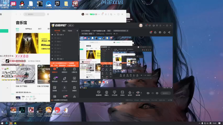223x125 pixels.
Task: Click the layout grid icon beside bell
Action: pos(160,32)
